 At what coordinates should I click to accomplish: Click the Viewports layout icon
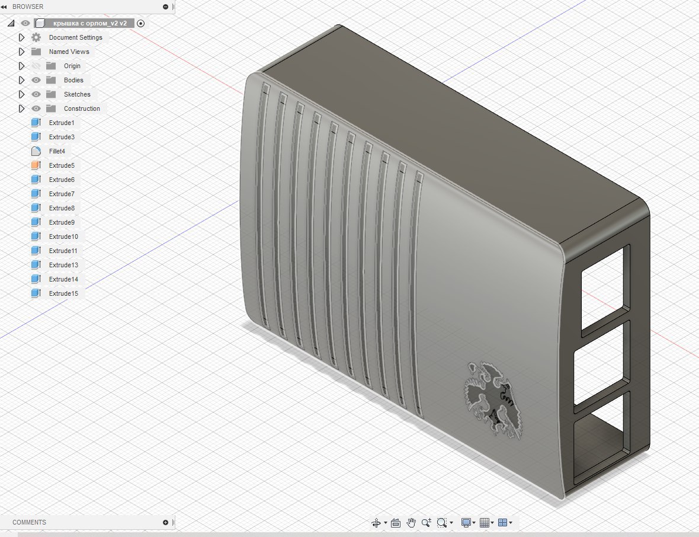click(503, 523)
